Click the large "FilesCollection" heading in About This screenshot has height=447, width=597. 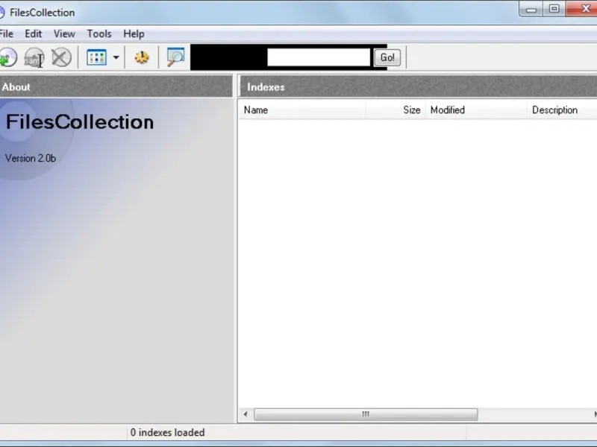pos(80,122)
